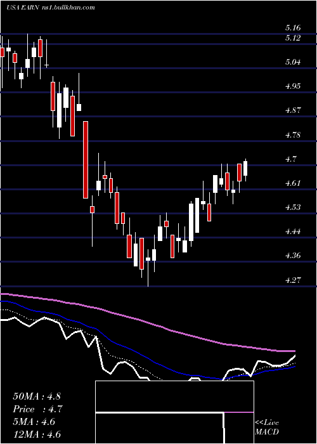This screenshot has width=317, height=444.
Task: Click the '<<Live MACD' label
Action: [267, 428]
